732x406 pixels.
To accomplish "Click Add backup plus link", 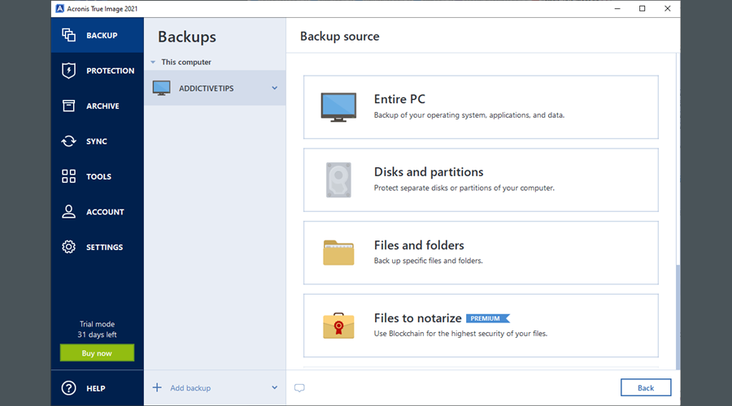I will click(x=181, y=388).
